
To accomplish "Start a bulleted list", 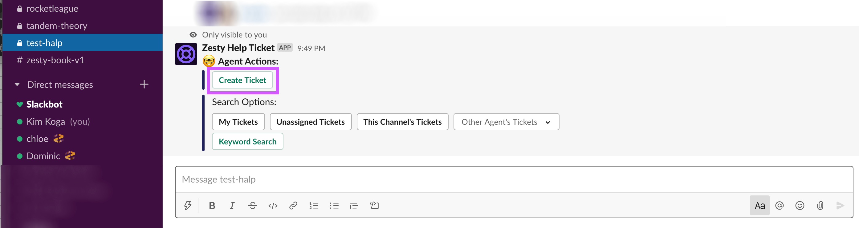I will pyautogui.click(x=334, y=205).
